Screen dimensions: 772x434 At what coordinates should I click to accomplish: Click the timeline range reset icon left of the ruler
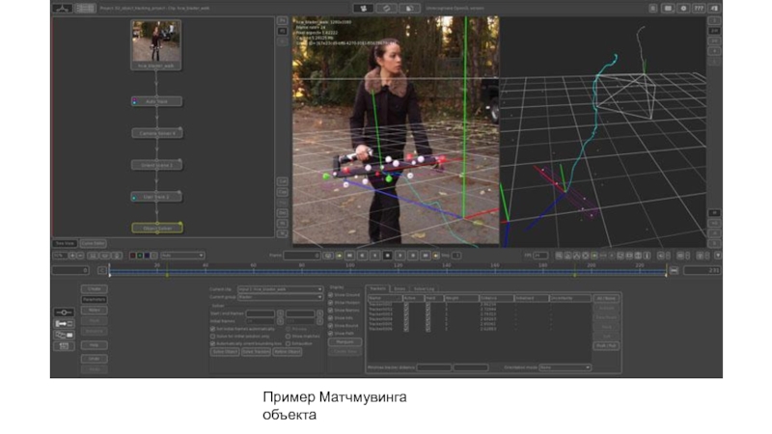pos(102,270)
